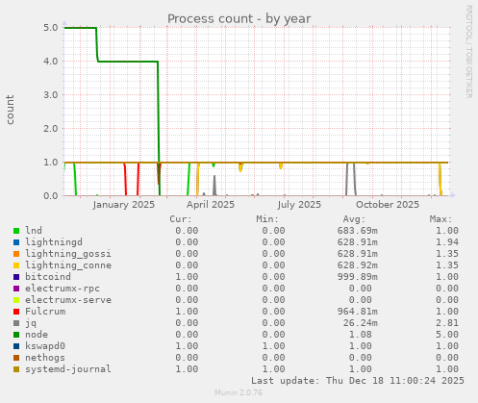Screen dimensions: 478x403
Task: Click the 'lightning_conne' legend label
Action: click(68, 265)
